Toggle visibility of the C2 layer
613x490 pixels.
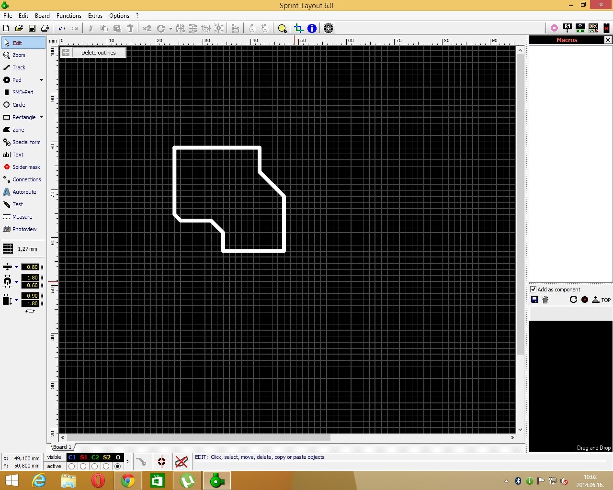[95, 457]
